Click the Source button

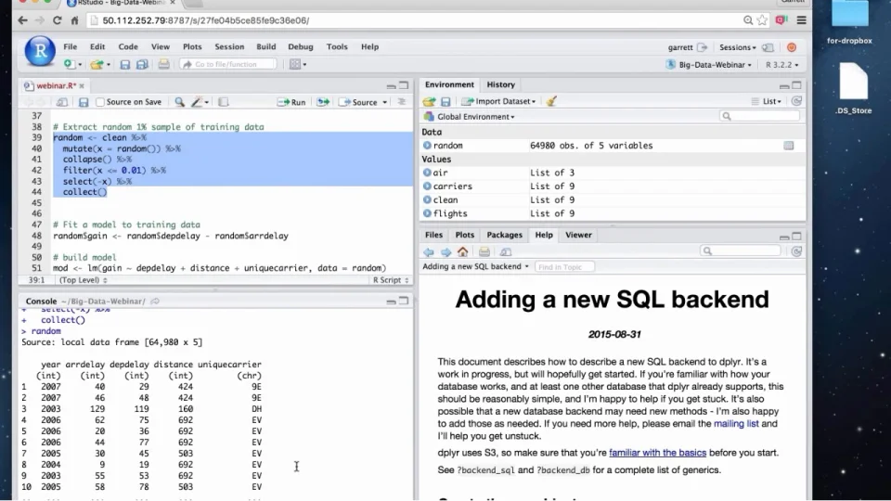click(358, 102)
